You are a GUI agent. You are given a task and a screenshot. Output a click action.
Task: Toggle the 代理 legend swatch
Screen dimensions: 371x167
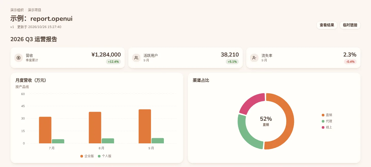tap(323, 121)
